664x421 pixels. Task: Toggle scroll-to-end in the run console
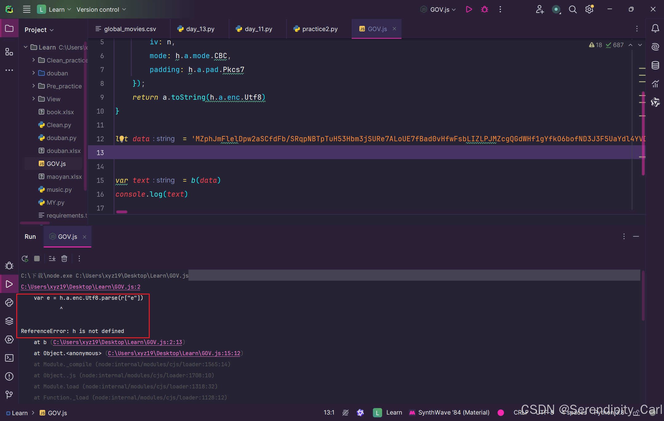52,259
